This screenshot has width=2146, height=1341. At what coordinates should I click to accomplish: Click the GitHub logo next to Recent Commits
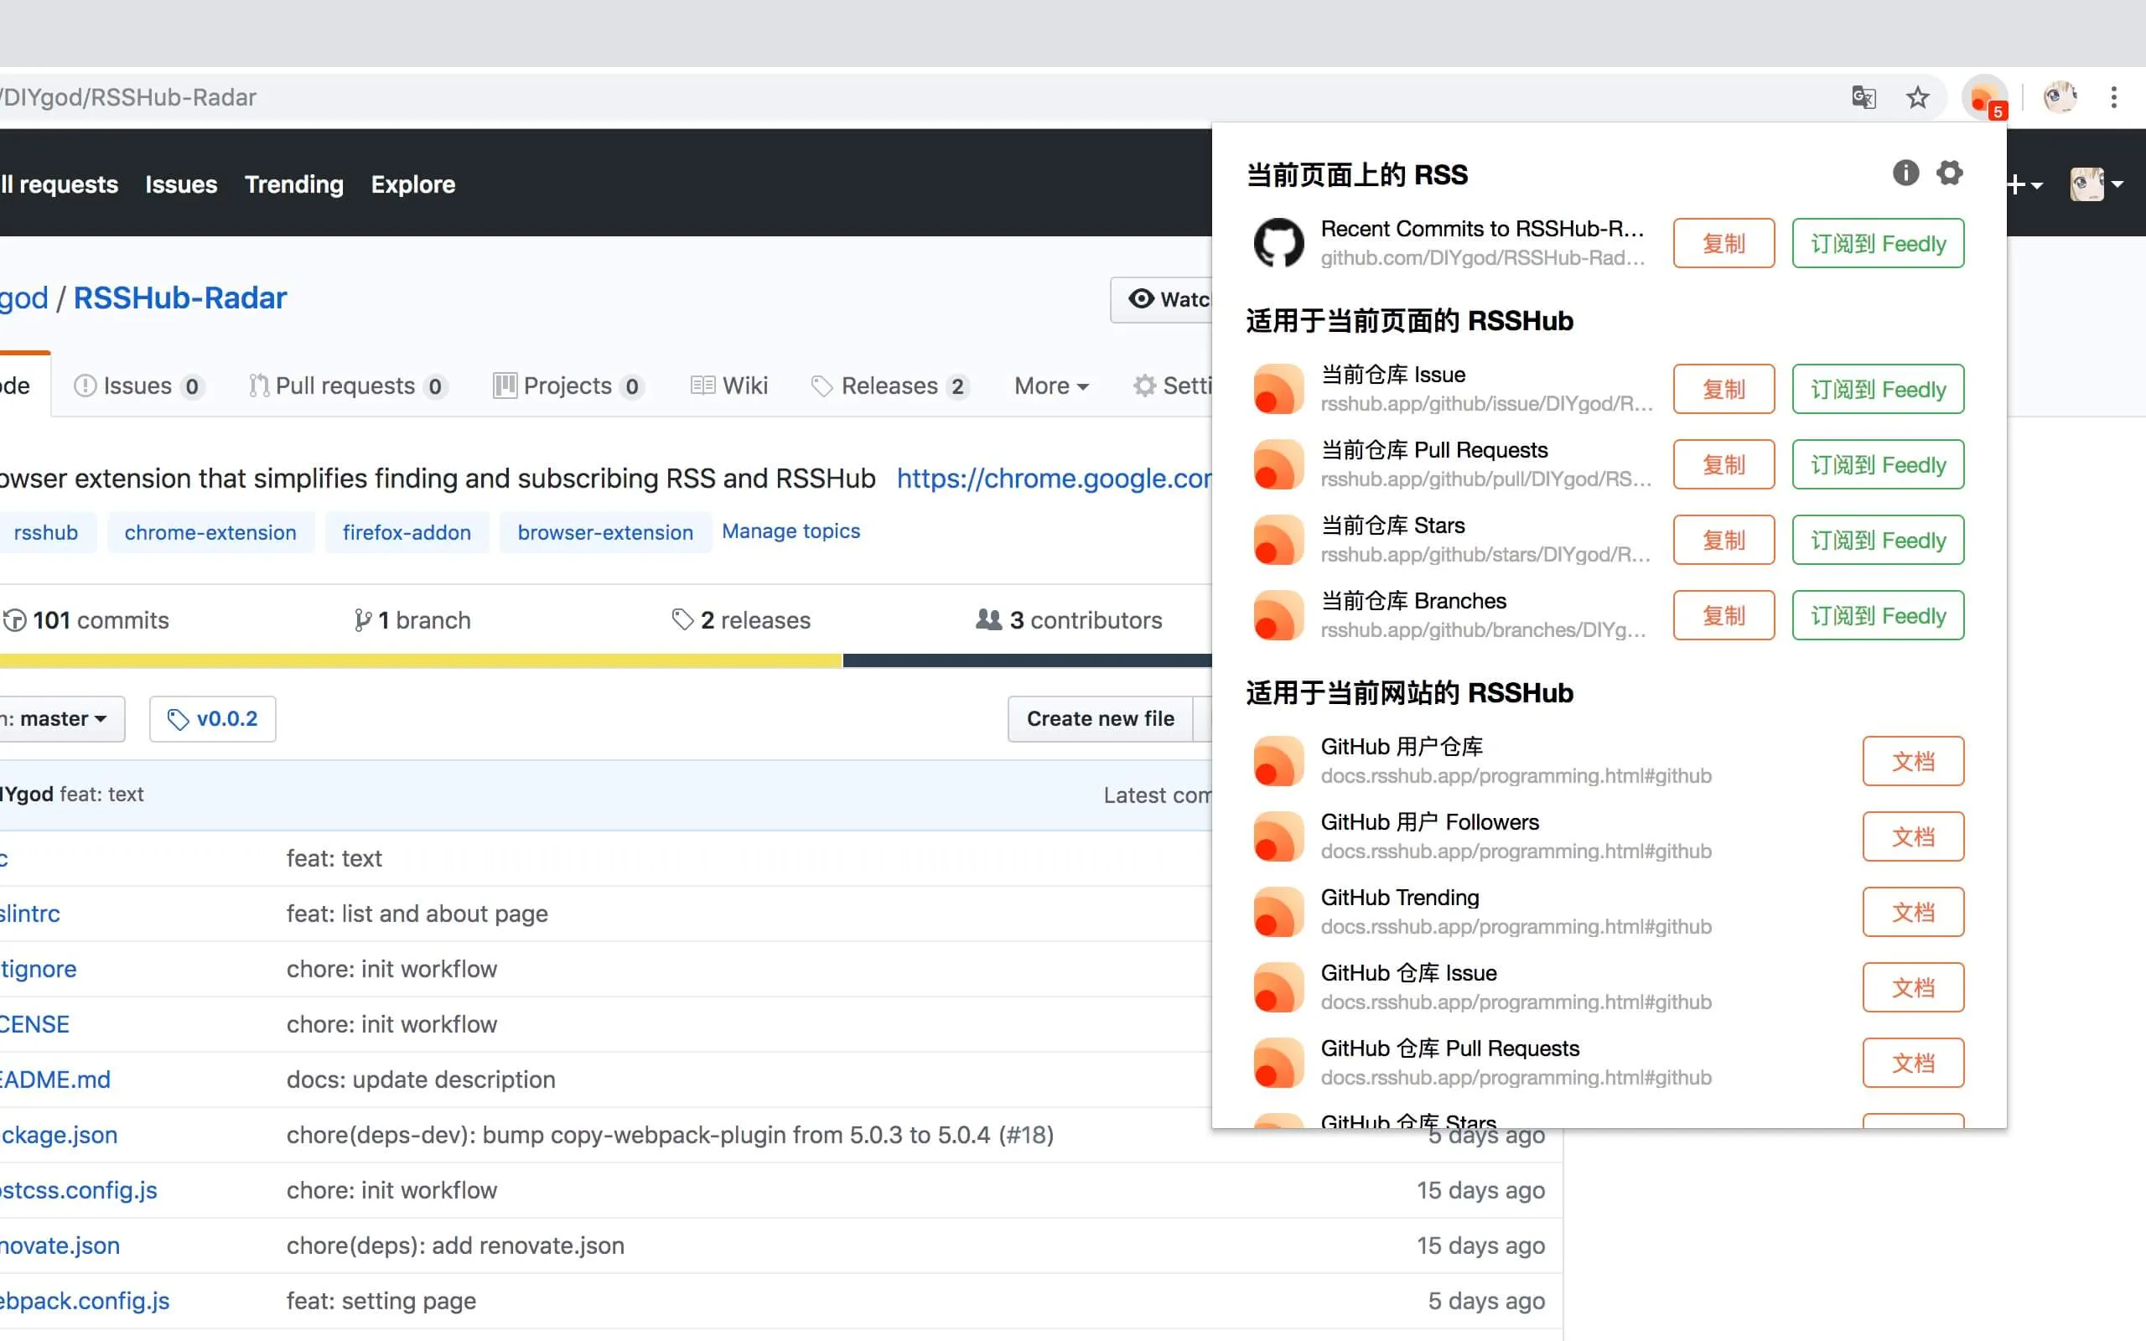pyautogui.click(x=1278, y=243)
